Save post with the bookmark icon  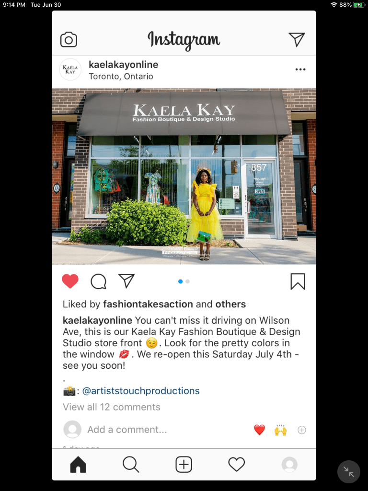(x=298, y=281)
